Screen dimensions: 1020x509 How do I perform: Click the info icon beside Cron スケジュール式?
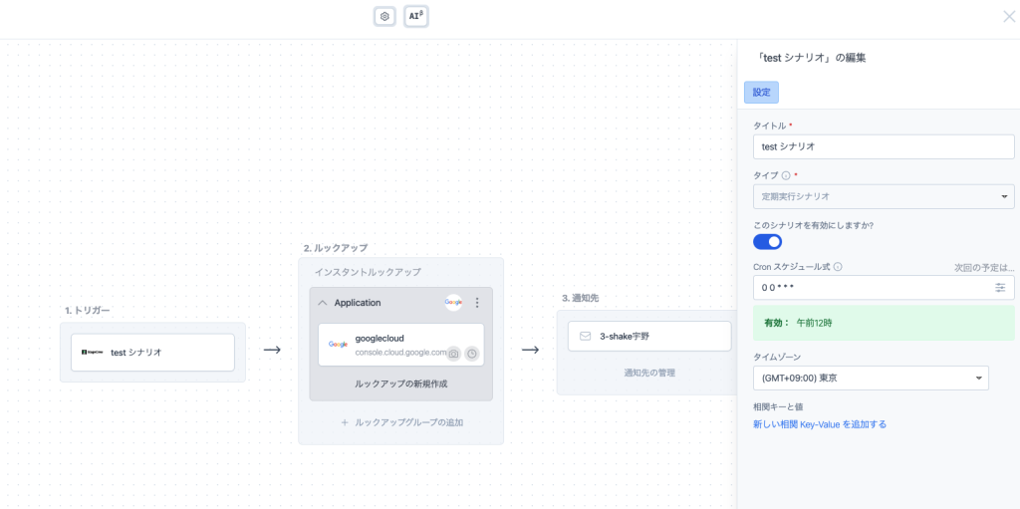click(x=838, y=267)
